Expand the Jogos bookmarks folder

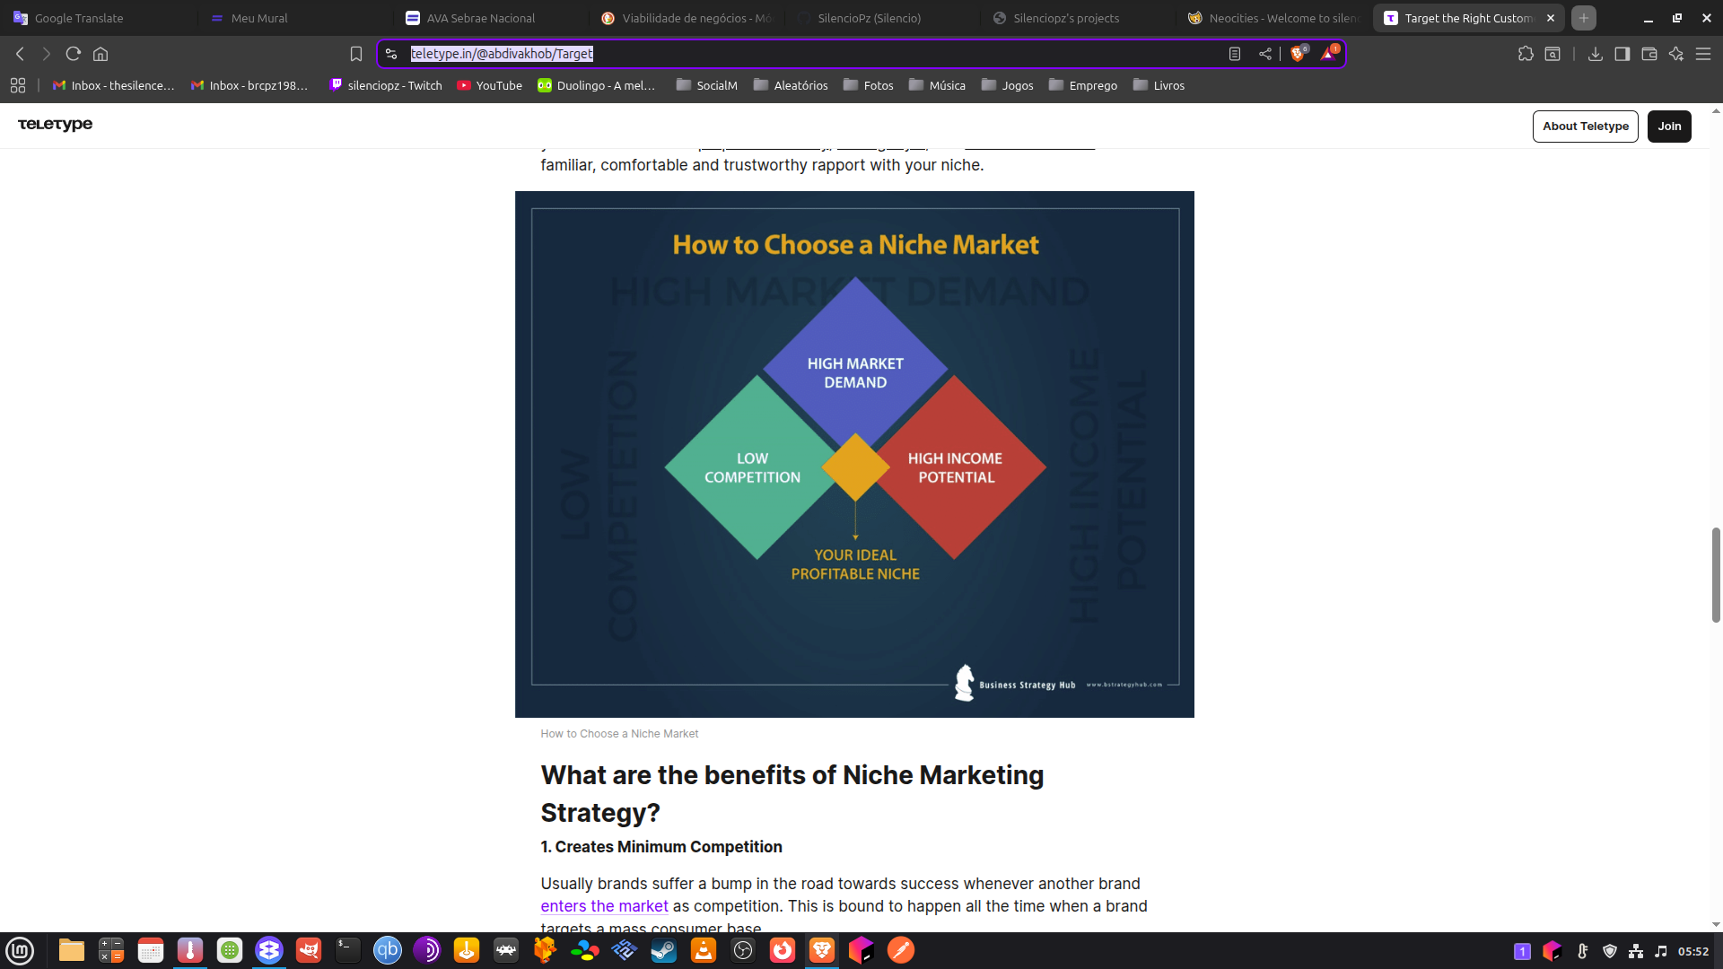pos(1008,85)
